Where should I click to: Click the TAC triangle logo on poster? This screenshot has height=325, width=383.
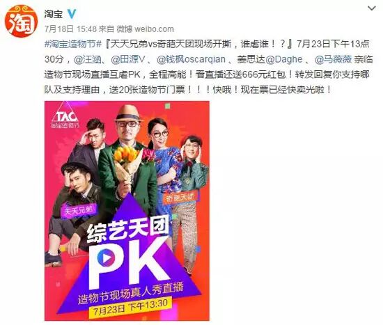65,116
